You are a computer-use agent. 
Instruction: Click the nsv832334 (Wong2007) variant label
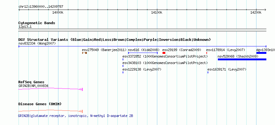(x=37, y=43)
